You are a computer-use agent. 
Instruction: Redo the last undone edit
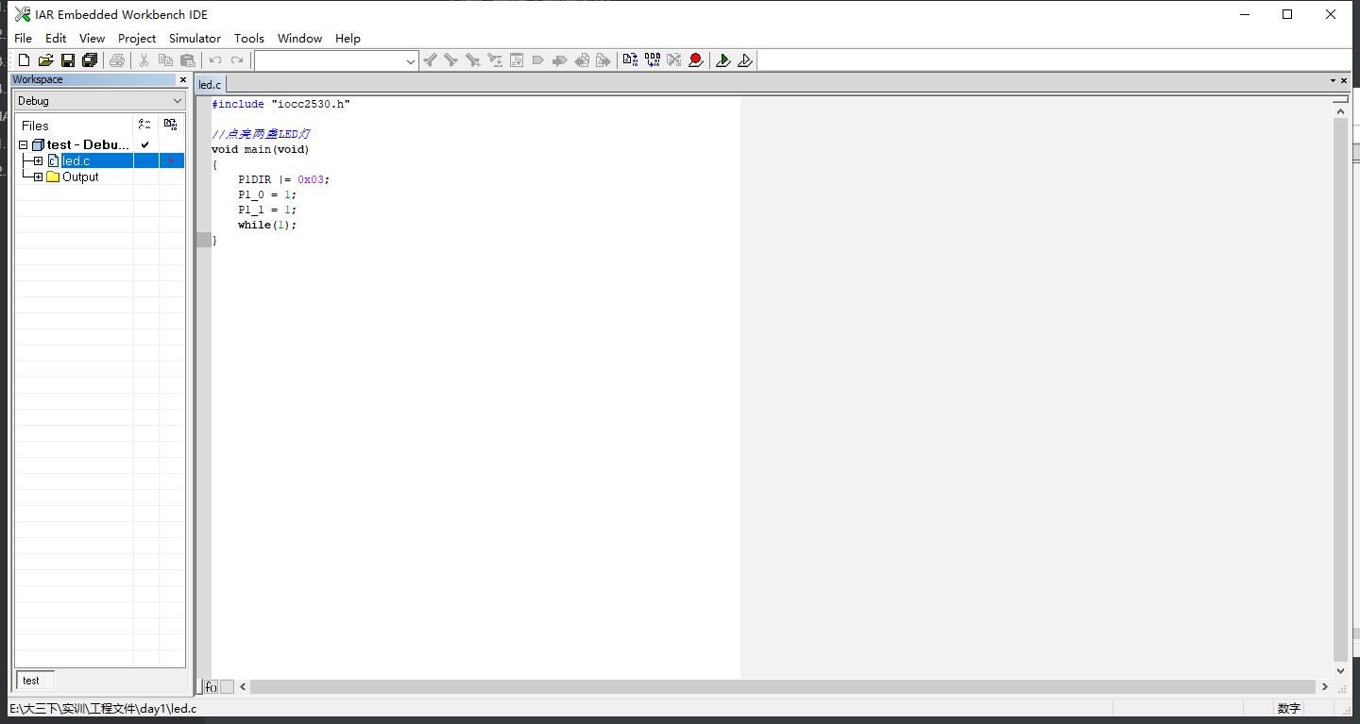[x=237, y=60]
